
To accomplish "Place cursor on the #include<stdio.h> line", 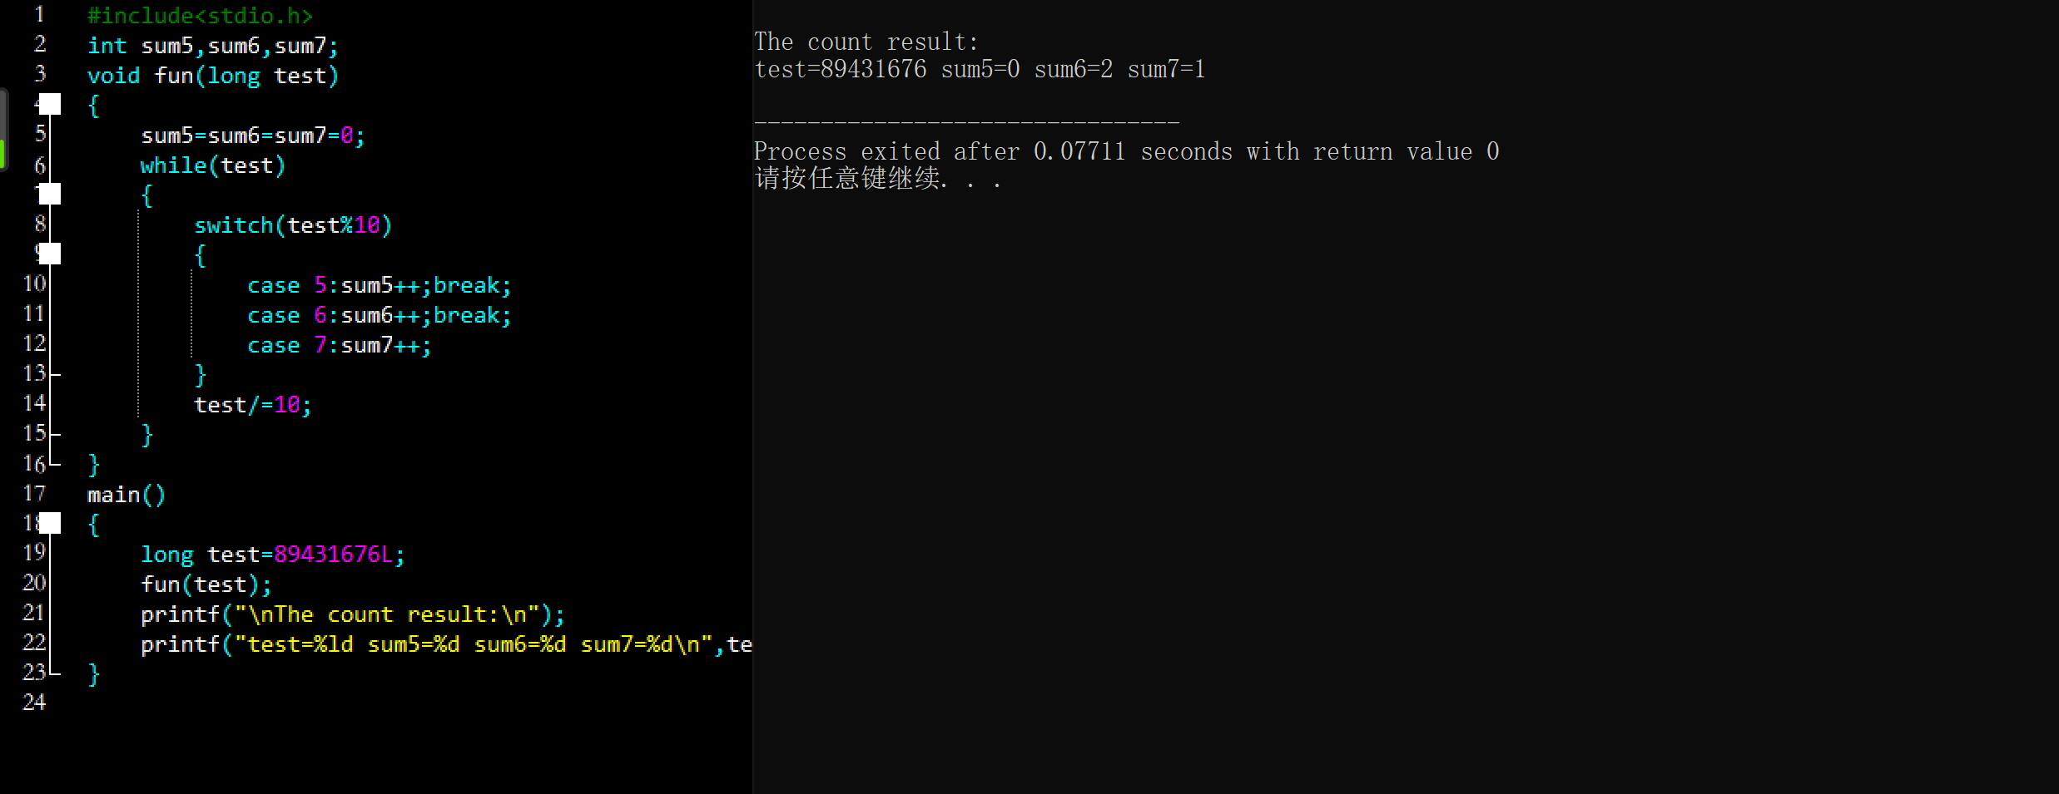I will click(200, 16).
